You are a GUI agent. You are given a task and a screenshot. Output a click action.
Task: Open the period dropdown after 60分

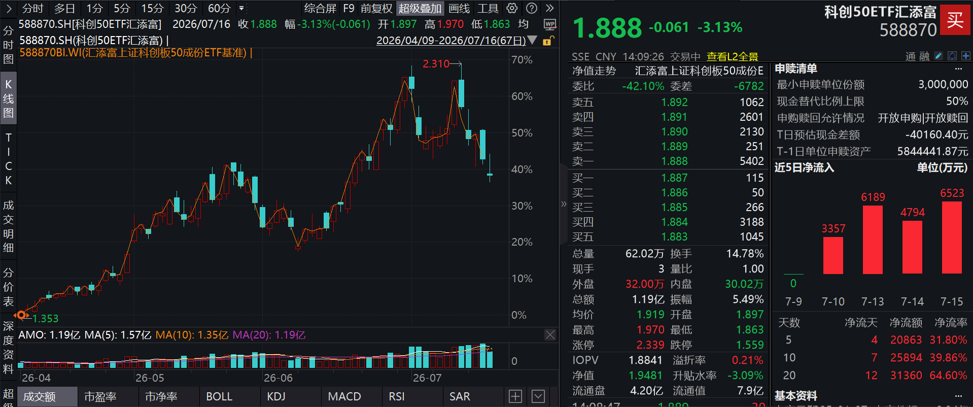(241, 8)
